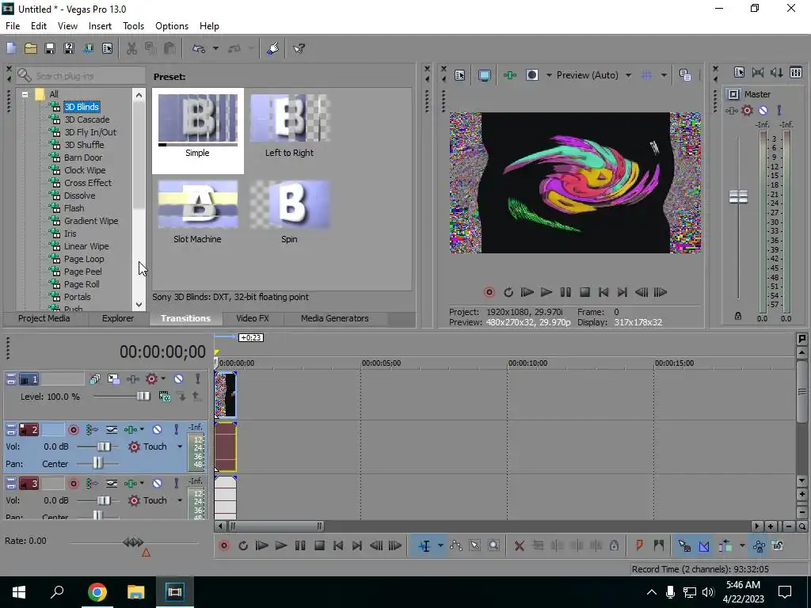811x608 pixels.
Task: Toggle Auto Ripple in timeline toolbar
Action: (x=725, y=546)
